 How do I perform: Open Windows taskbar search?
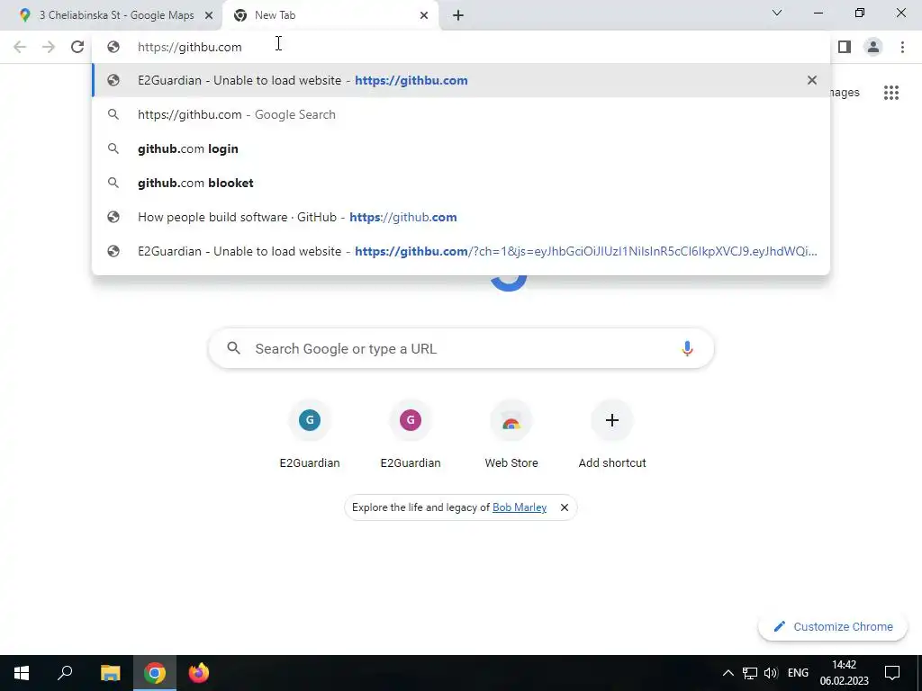pos(65,673)
